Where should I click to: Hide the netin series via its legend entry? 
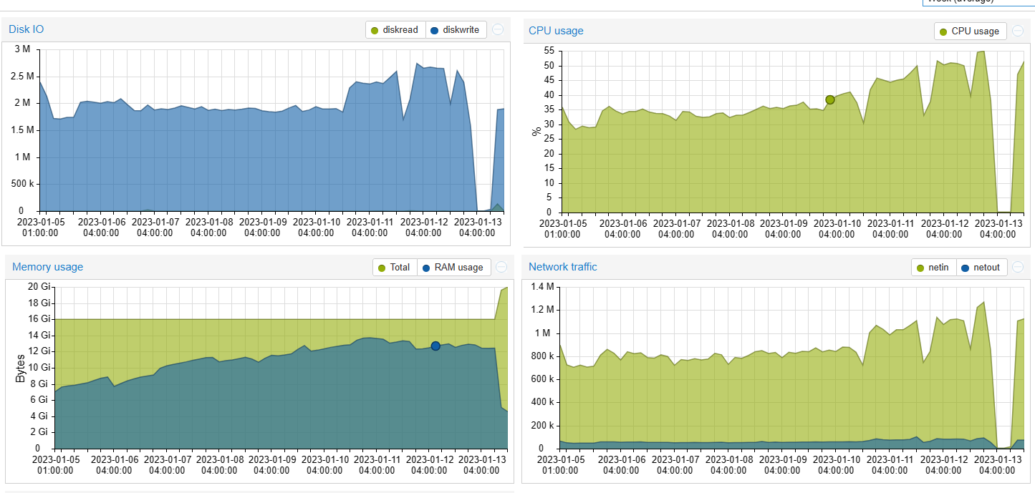coord(932,267)
